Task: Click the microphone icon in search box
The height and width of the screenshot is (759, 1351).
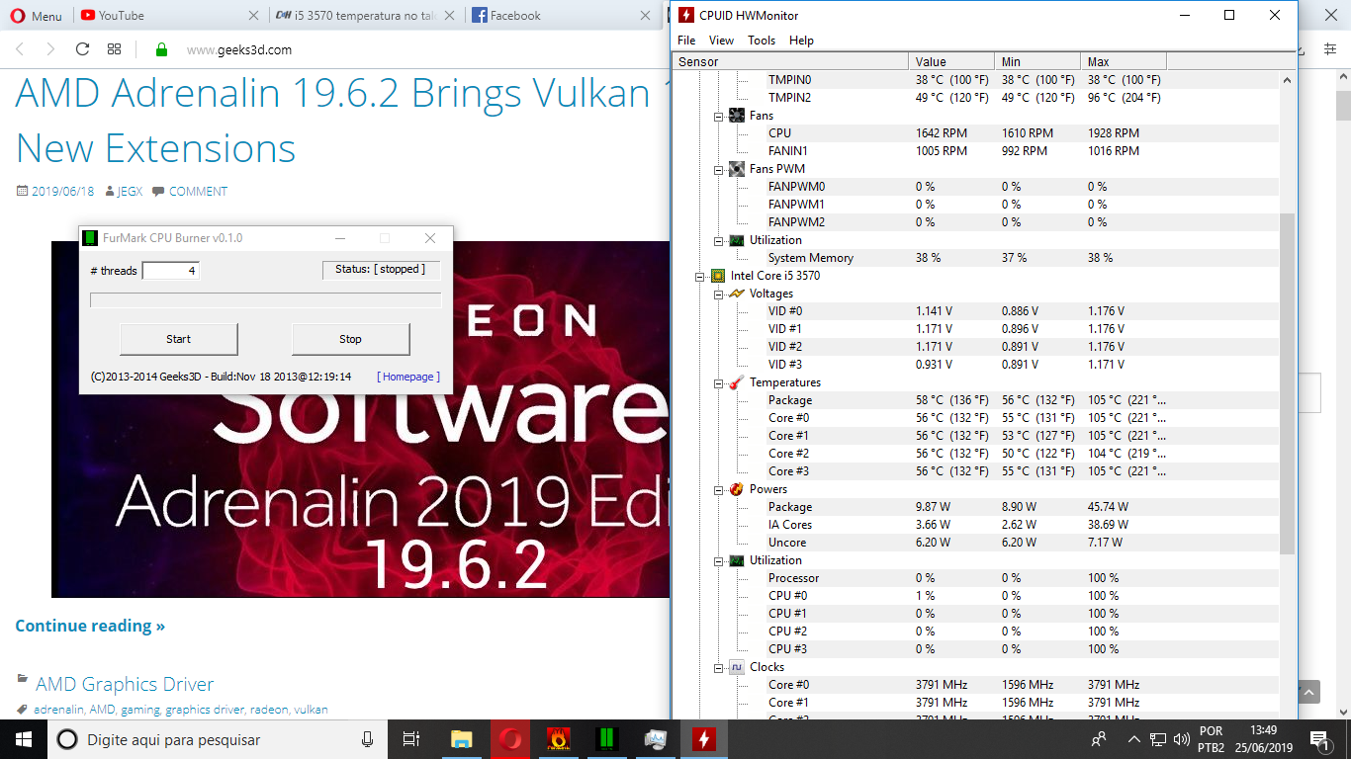Action: pos(367,739)
